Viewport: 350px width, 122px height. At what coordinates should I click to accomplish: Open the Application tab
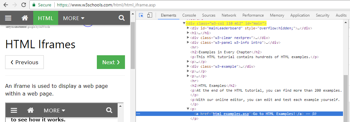click(x=300, y=15)
